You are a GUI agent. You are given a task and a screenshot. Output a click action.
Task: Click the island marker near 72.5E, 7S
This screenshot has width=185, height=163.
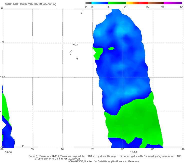click(x=77, y=59)
